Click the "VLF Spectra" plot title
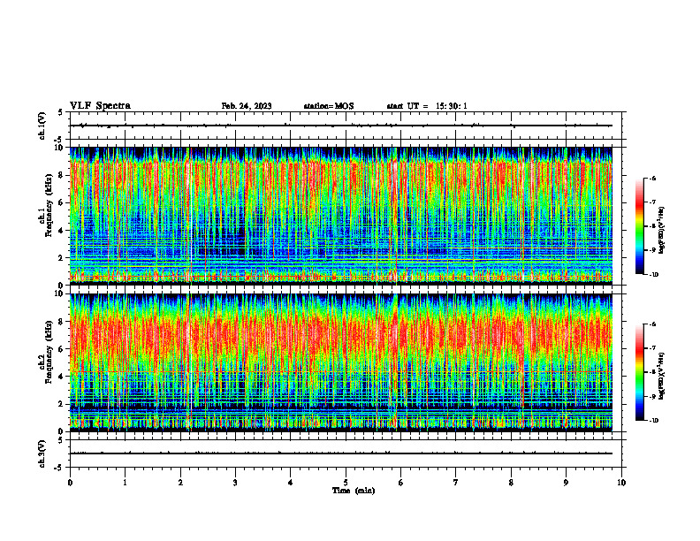Viewport: 700px width, 541px height. pos(101,106)
